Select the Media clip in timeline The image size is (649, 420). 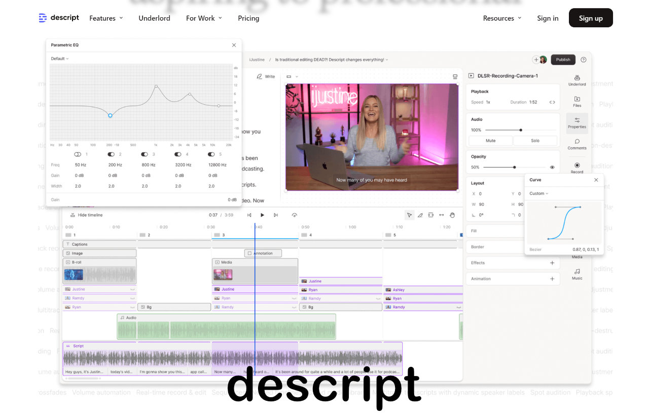click(255, 271)
